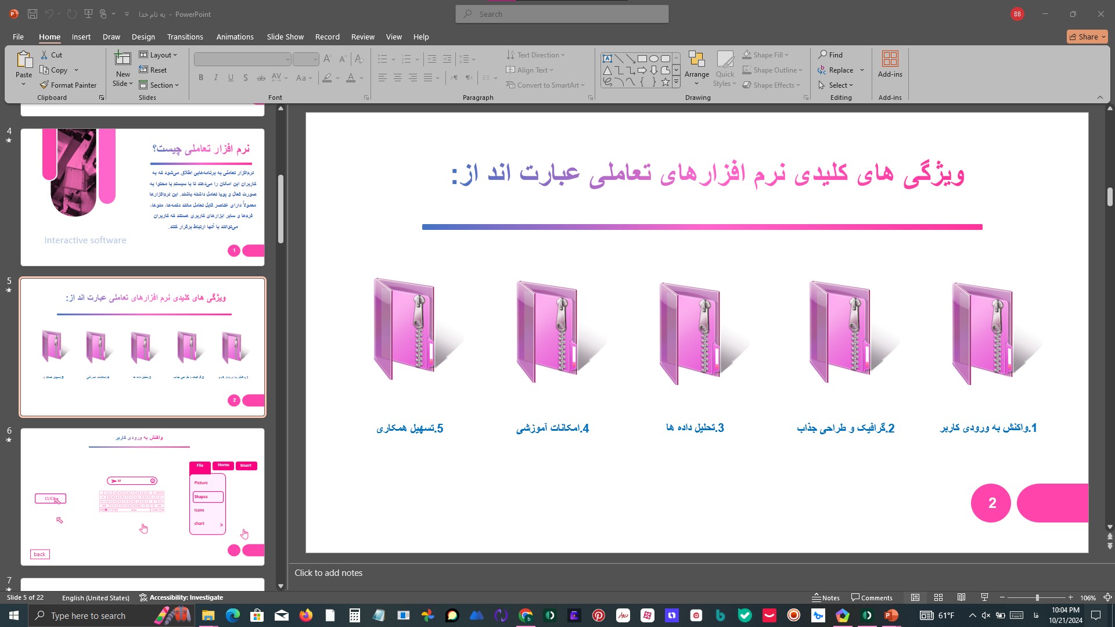1115x627 pixels.
Task: Go to the Slide Show tab
Action: tap(285, 37)
